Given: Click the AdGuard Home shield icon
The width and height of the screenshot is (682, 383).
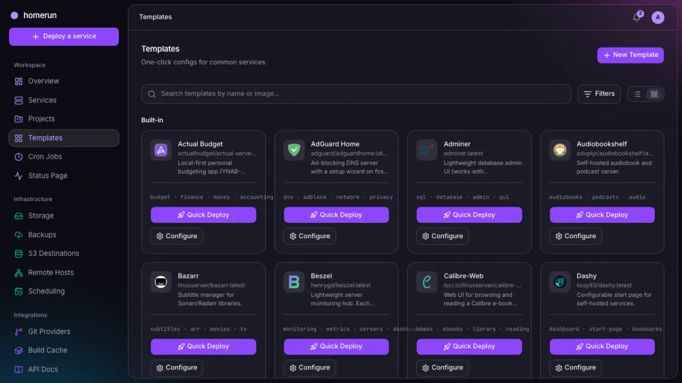Looking at the screenshot, I should tap(294, 150).
